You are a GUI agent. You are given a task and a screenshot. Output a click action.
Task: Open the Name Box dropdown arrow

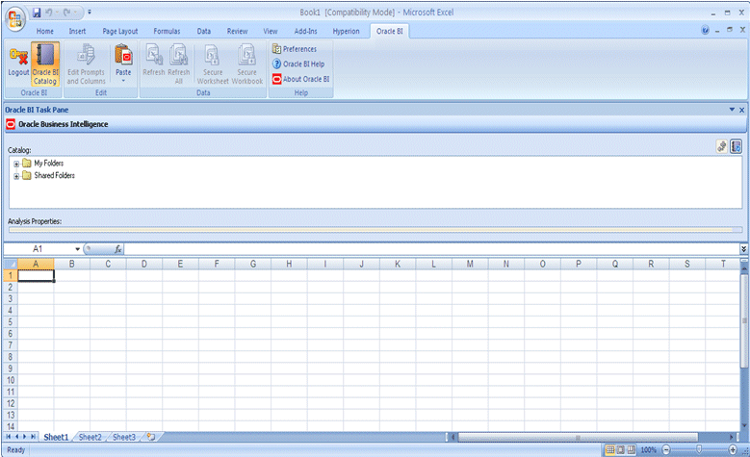77,249
